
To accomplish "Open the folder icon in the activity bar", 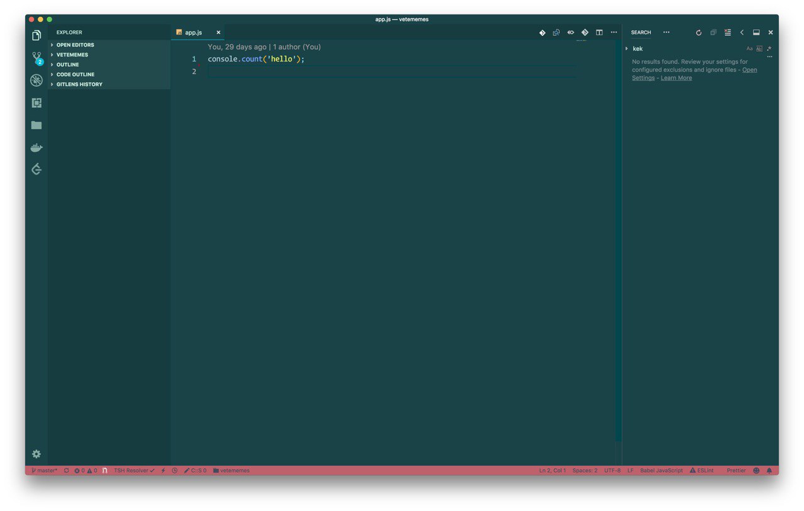I will point(36,126).
